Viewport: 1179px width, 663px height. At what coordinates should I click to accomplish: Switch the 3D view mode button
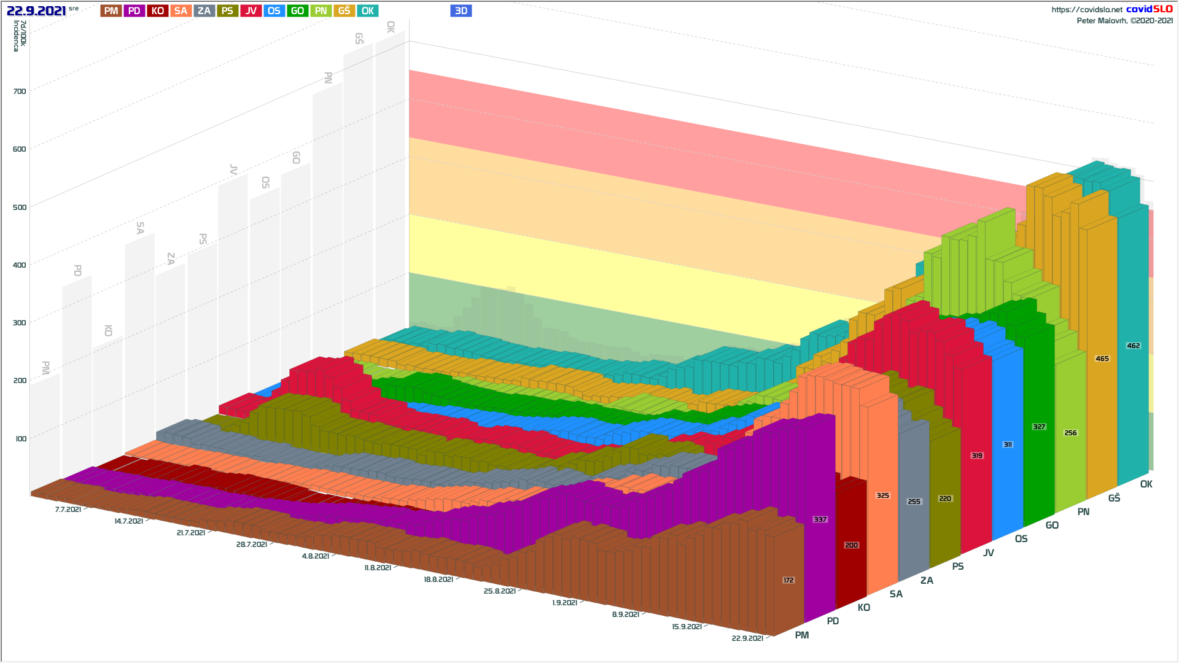461,11
